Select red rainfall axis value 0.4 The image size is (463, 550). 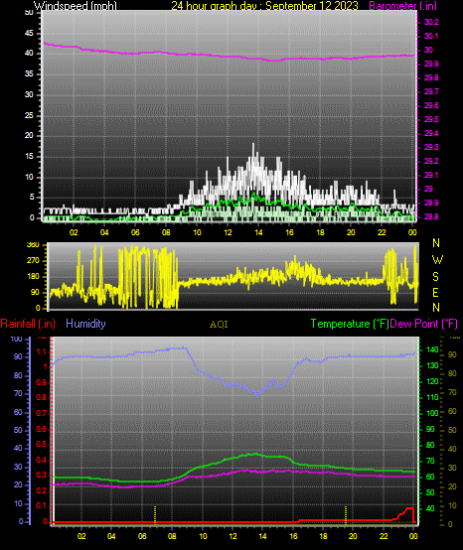coord(42,460)
